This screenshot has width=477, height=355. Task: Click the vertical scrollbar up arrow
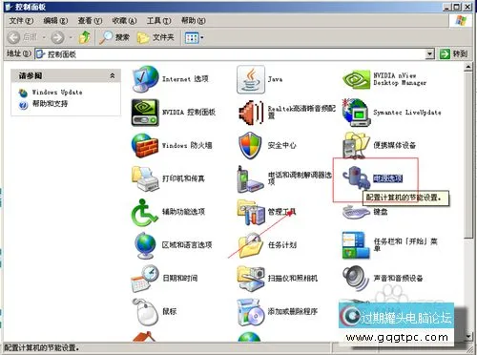pyautogui.click(x=468, y=67)
